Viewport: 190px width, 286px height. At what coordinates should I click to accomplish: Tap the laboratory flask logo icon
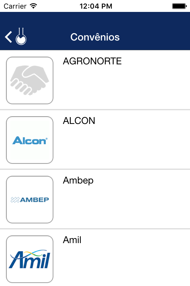click(21, 36)
